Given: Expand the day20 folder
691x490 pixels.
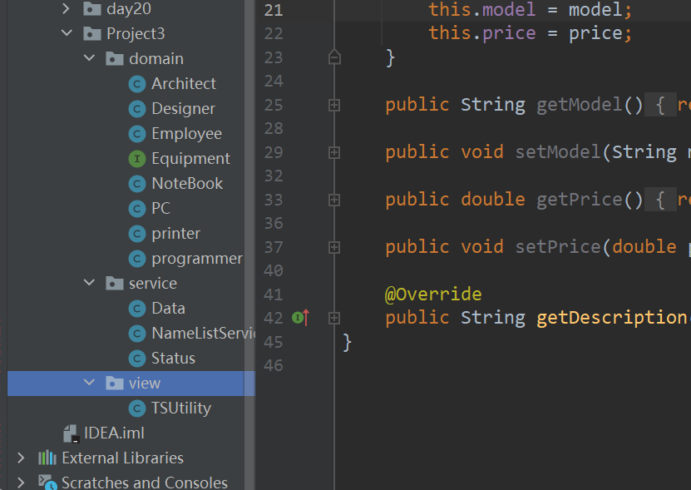Looking at the screenshot, I should 67,9.
